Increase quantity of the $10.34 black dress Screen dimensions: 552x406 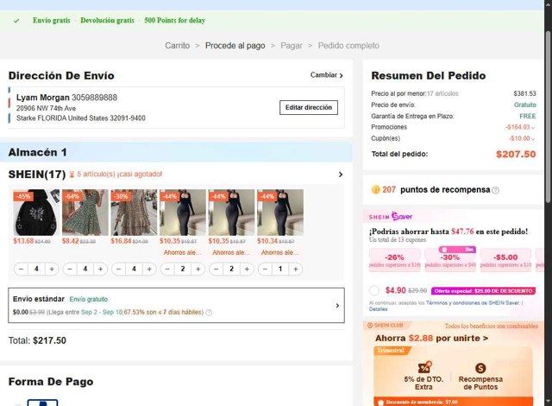point(296,269)
